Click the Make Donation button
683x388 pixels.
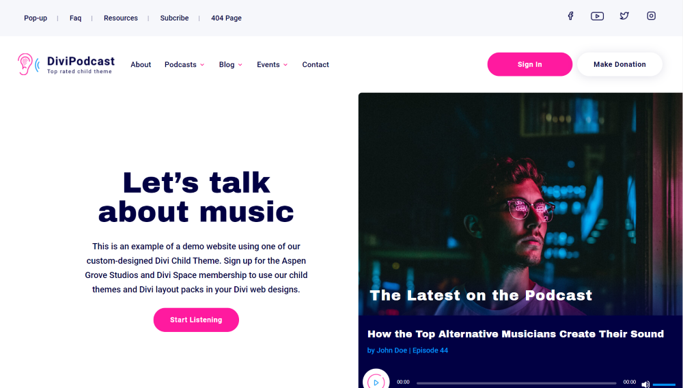tap(619, 64)
